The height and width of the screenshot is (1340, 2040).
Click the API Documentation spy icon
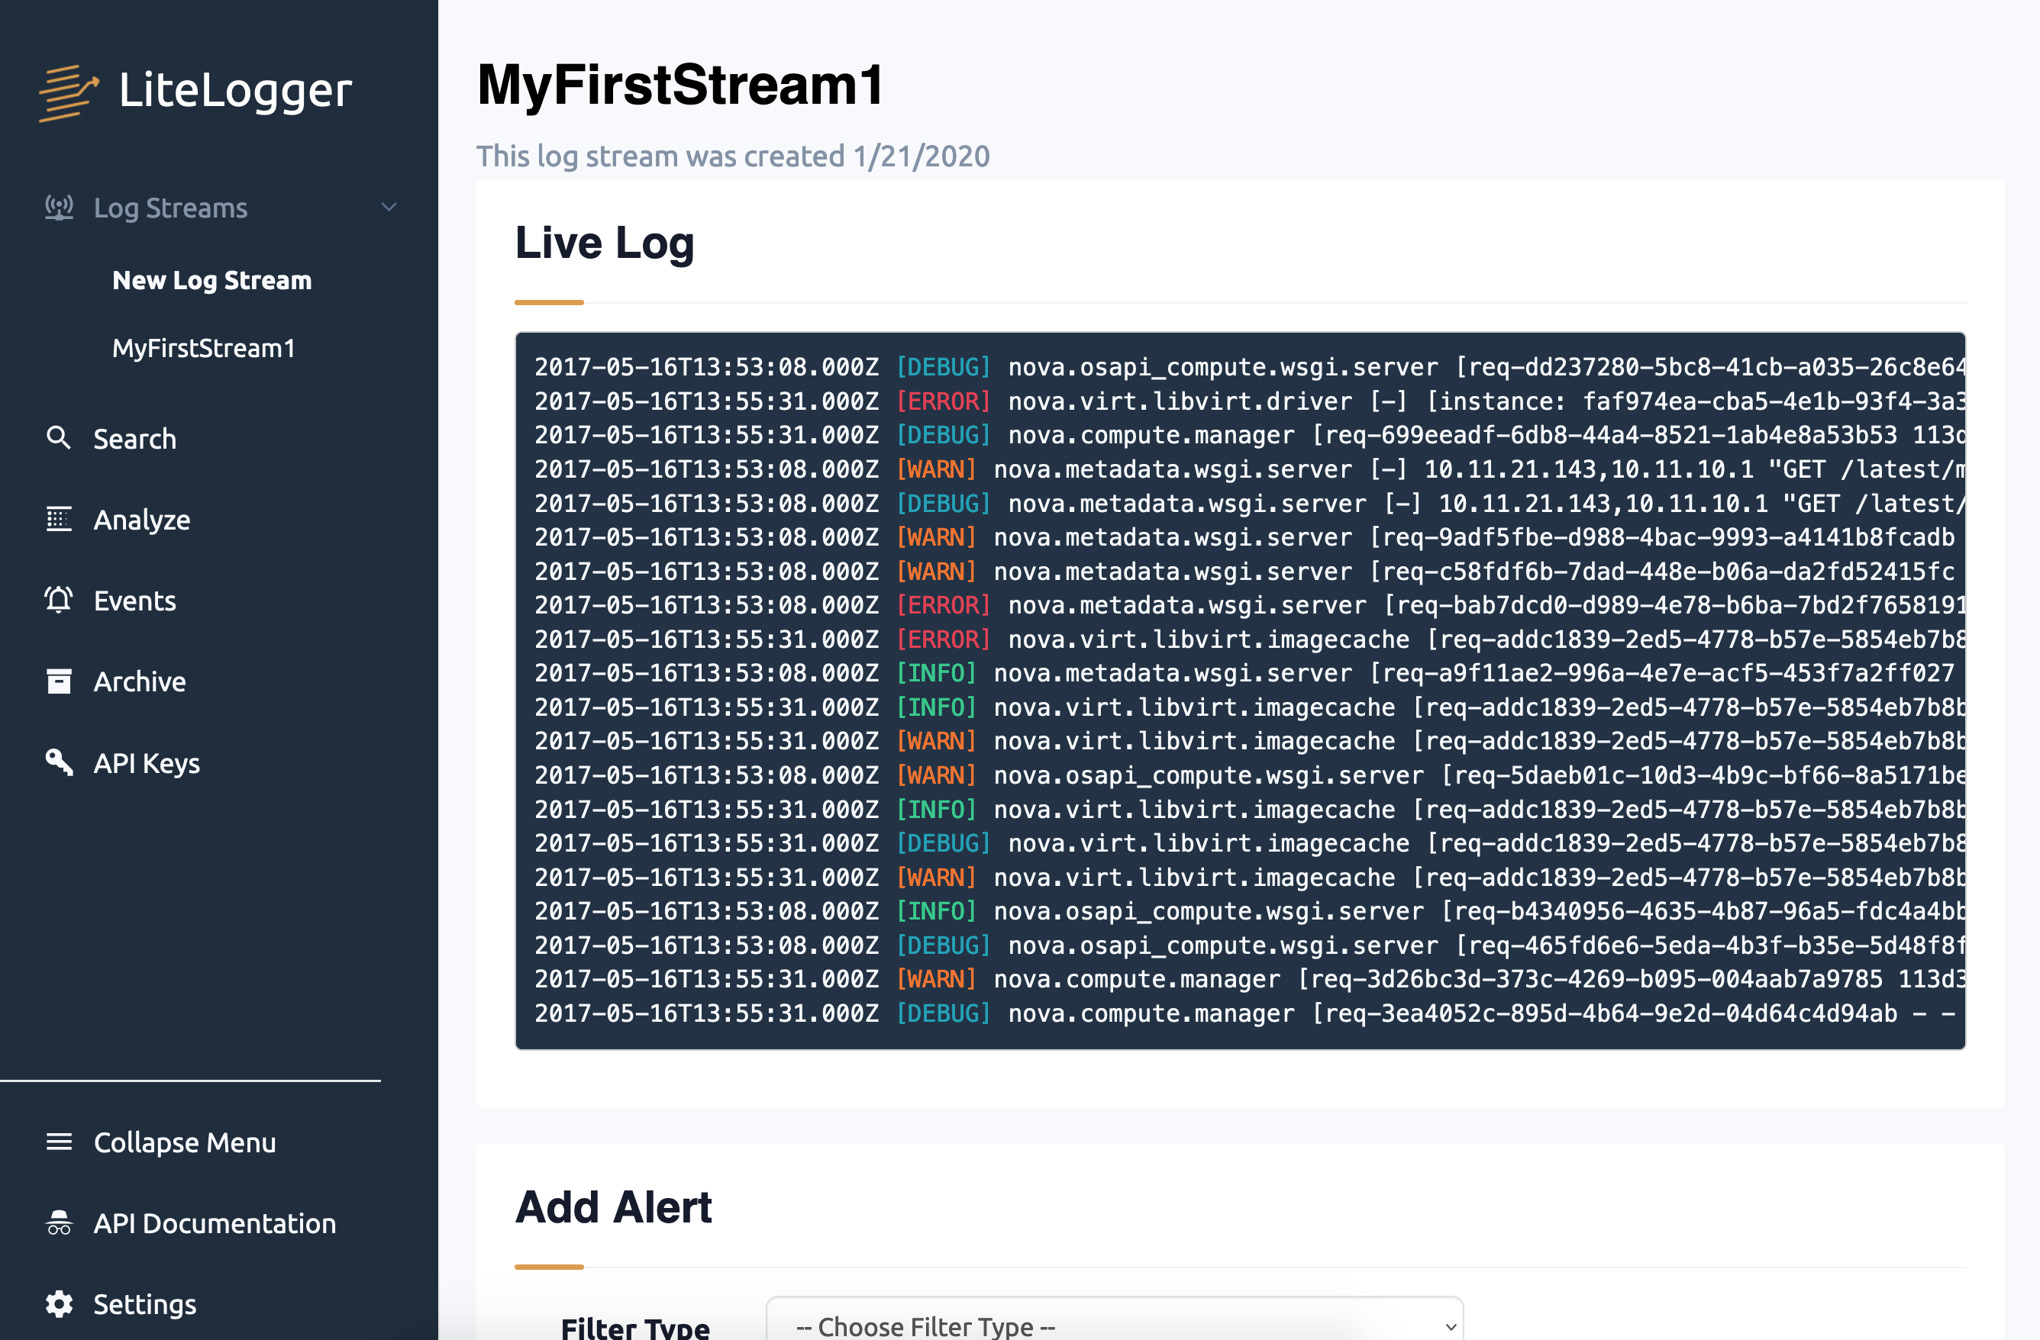pyautogui.click(x=58, y=1222)
